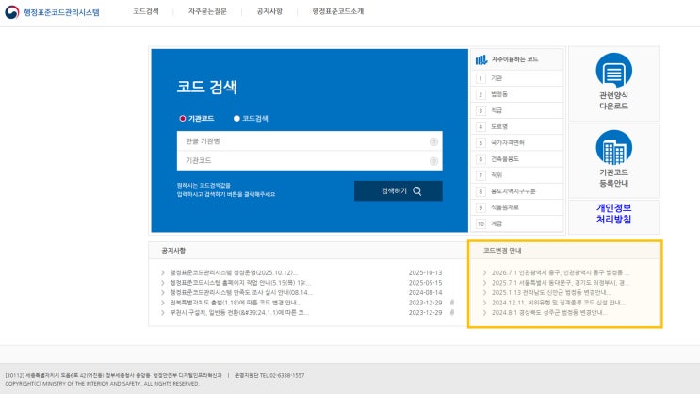Open 코드검색 in the top navigation
700x394 pixels.
tap(145, 11)
